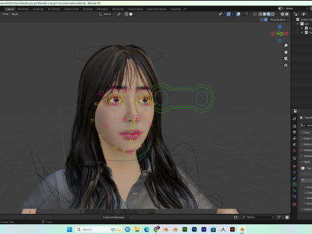Collapse the Rigify panel

pos(306,162)
